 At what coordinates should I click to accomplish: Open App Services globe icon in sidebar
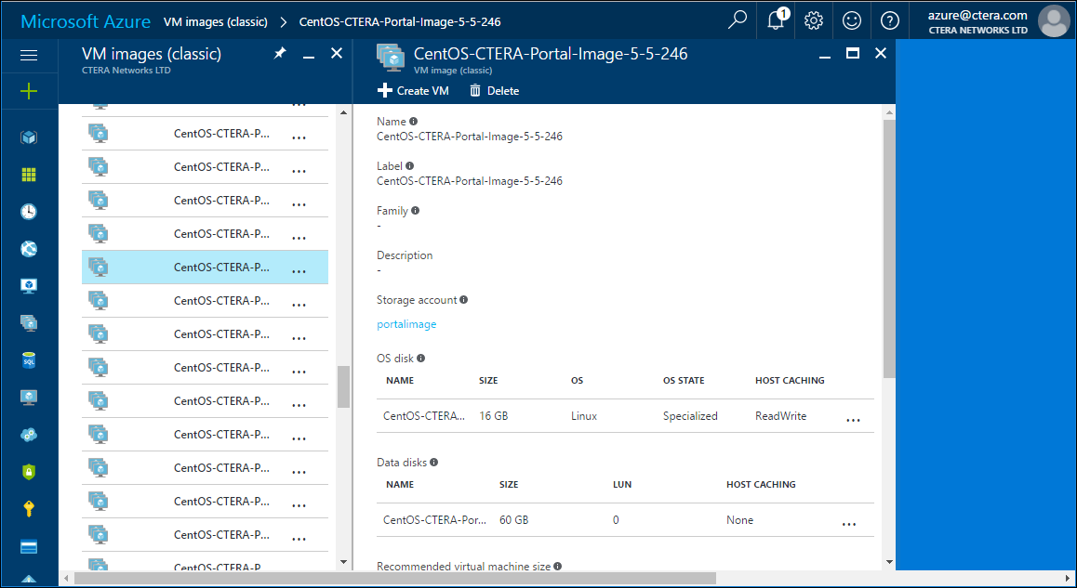[29, 249]
